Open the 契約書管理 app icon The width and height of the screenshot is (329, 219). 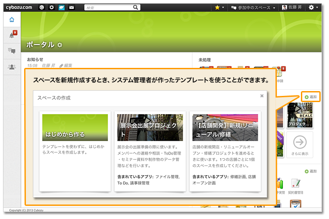click(x=295, y=185)
